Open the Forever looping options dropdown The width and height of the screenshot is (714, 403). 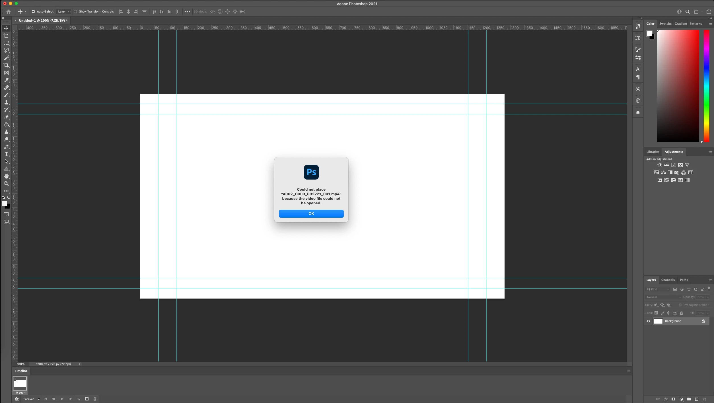tap(31, 399)
